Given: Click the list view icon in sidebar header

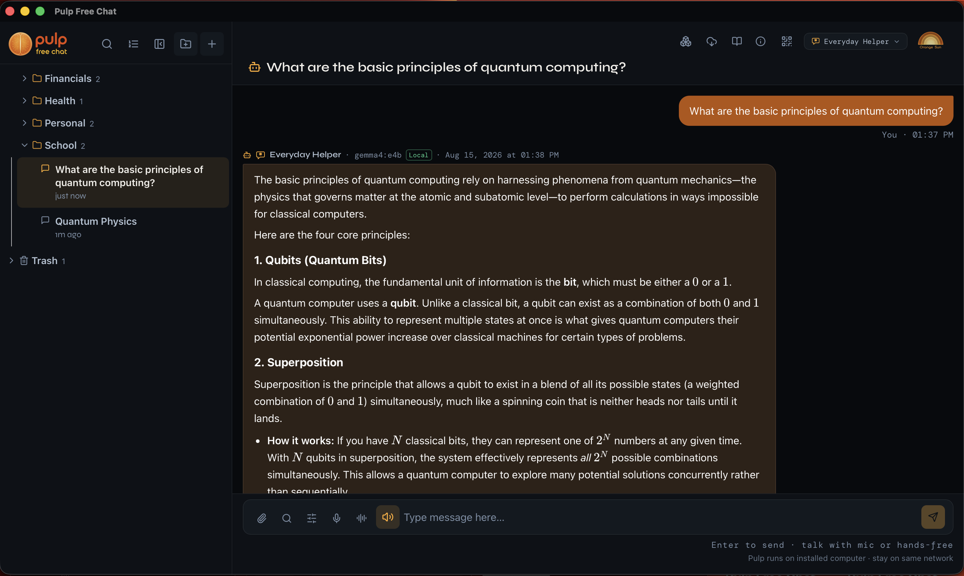Looking at the screenshot, I should click(133, 44).
